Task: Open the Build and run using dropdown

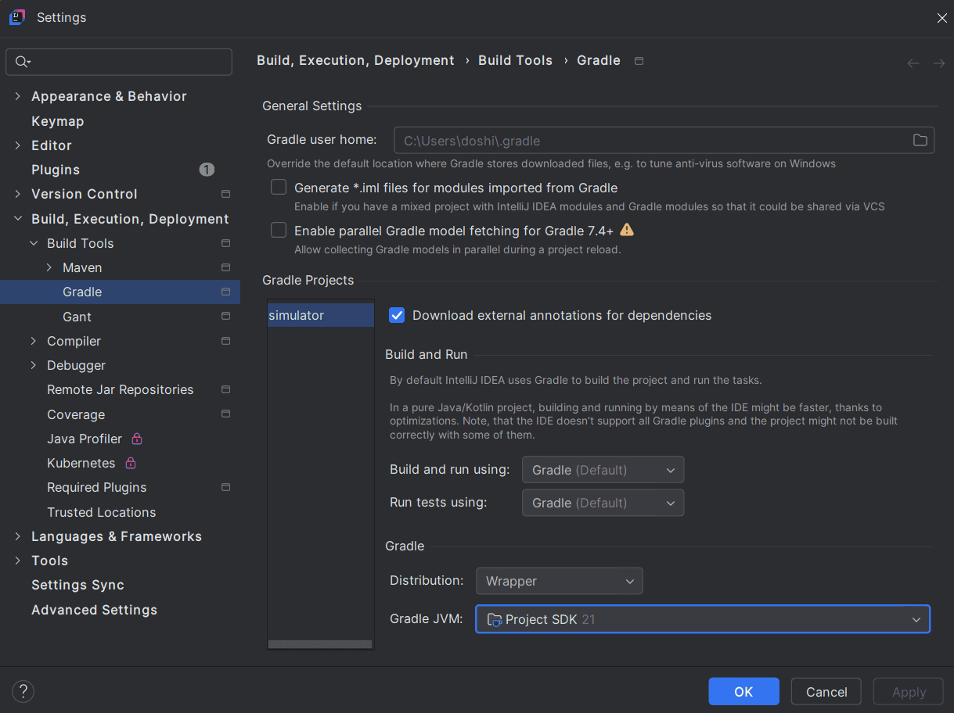Action: 603,470
